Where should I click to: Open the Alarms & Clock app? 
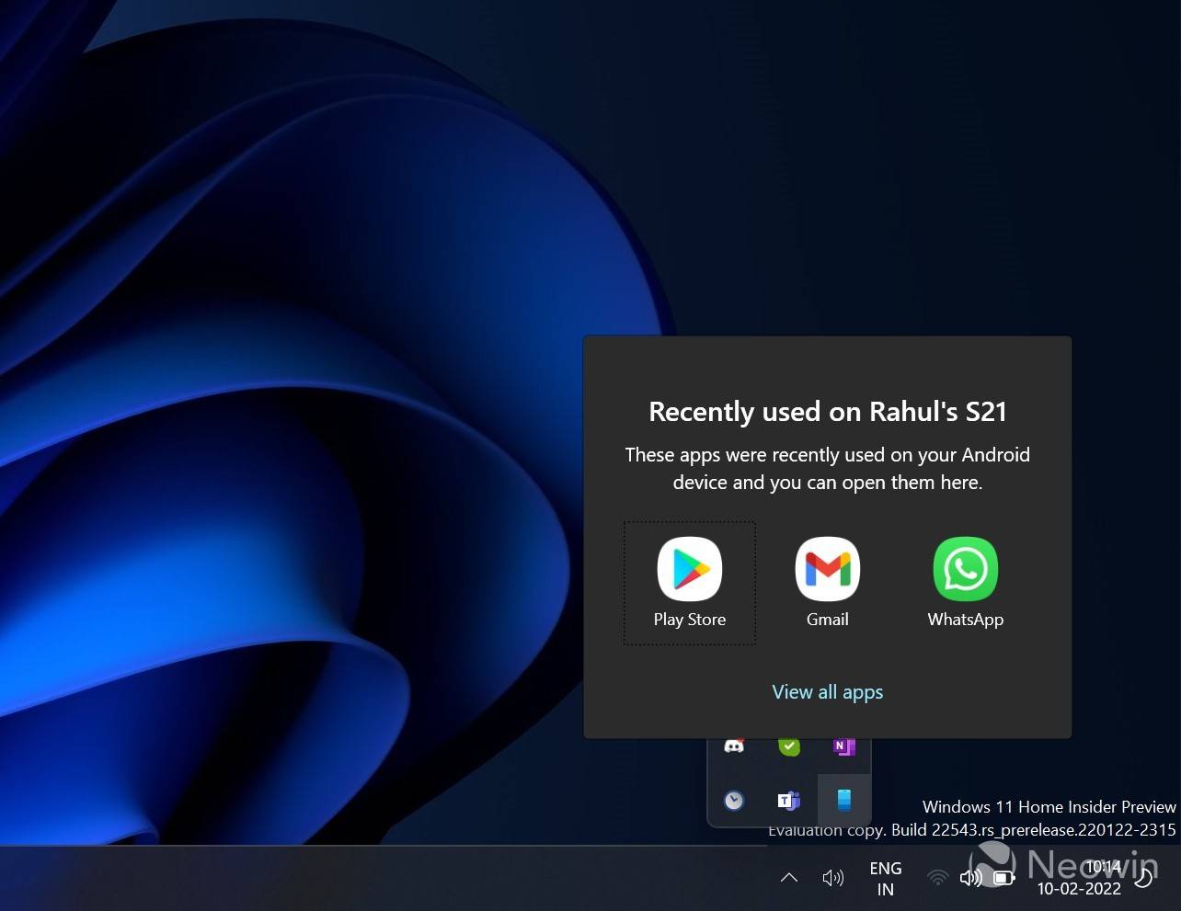(x=734, y=800)
